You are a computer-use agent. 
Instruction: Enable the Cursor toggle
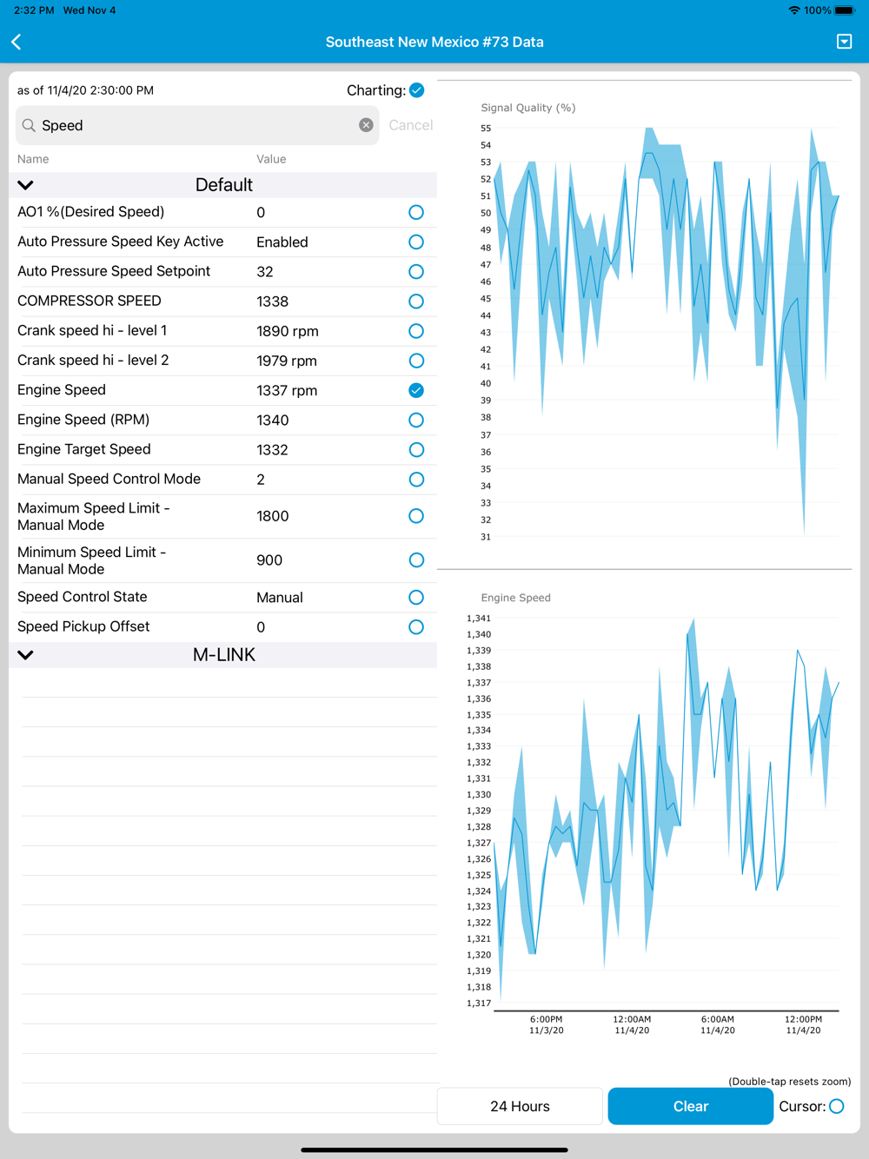point(836,1106)
